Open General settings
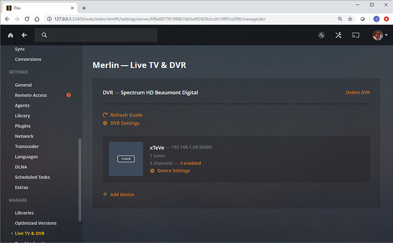 pyautogui.click(x=23, y=85)
